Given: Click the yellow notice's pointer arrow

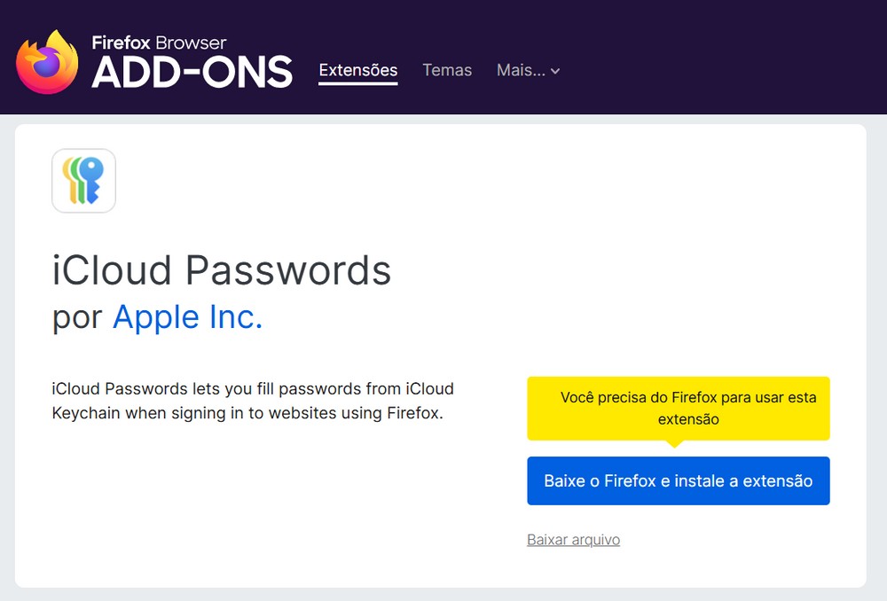Looking at the screenshot, I should point(678,444).
